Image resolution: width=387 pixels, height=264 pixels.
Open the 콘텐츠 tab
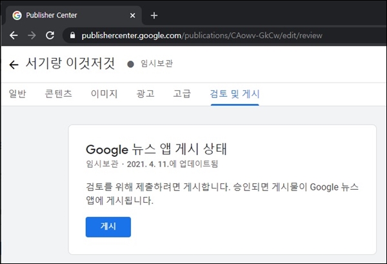58,94
